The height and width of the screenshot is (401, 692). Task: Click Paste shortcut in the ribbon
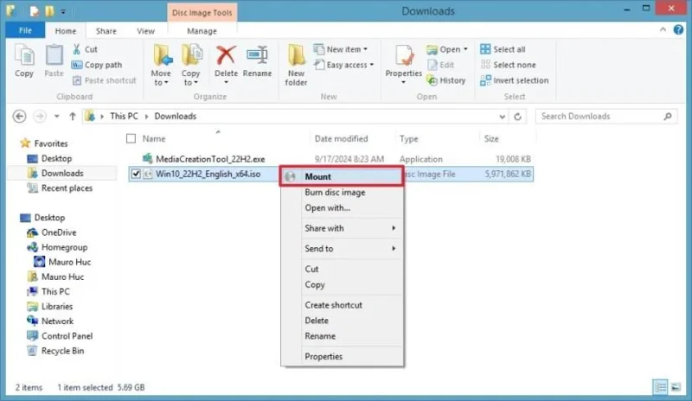pos(104,80)
